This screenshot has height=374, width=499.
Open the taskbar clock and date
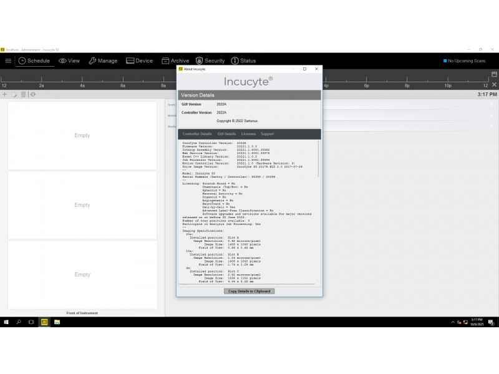tap(477, 322)
